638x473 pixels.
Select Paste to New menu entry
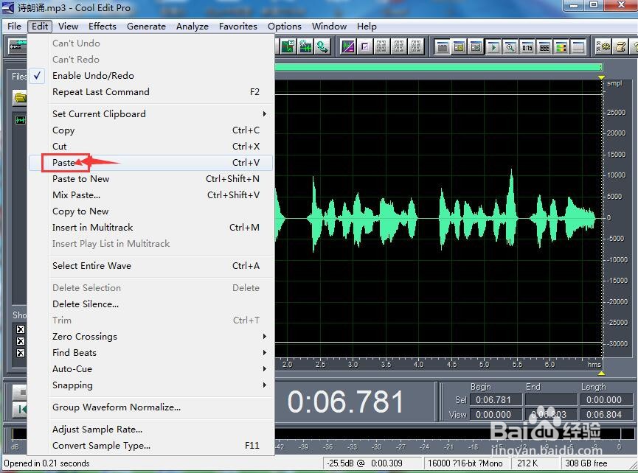[x=150, y=179]
